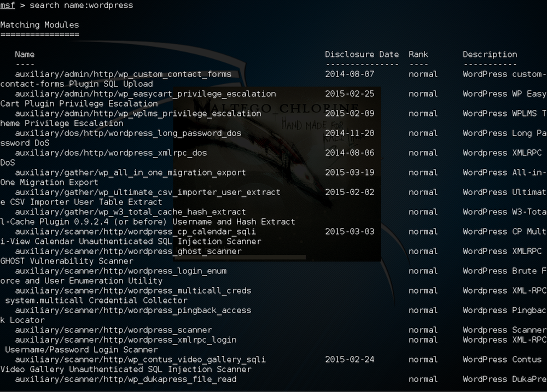Image resolution: width=547 pixels, height=392 pixels.
Task: Click 'orce and User Enumeration Utility' line
Action: pyautogui.click(x=82, y=281)
